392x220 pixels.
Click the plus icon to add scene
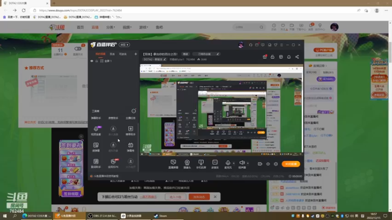[136, 54]
